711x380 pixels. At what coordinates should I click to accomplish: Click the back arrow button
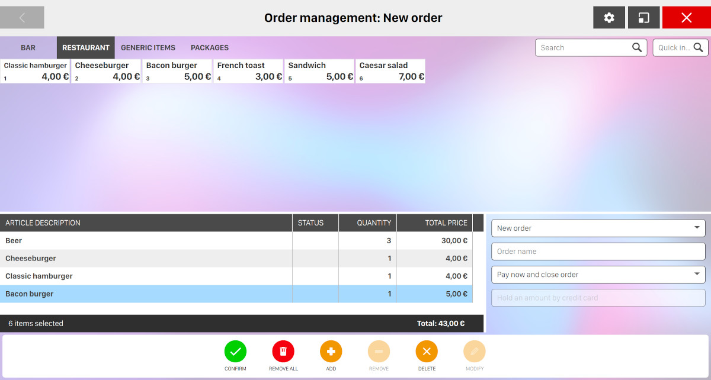pos(22,18)
